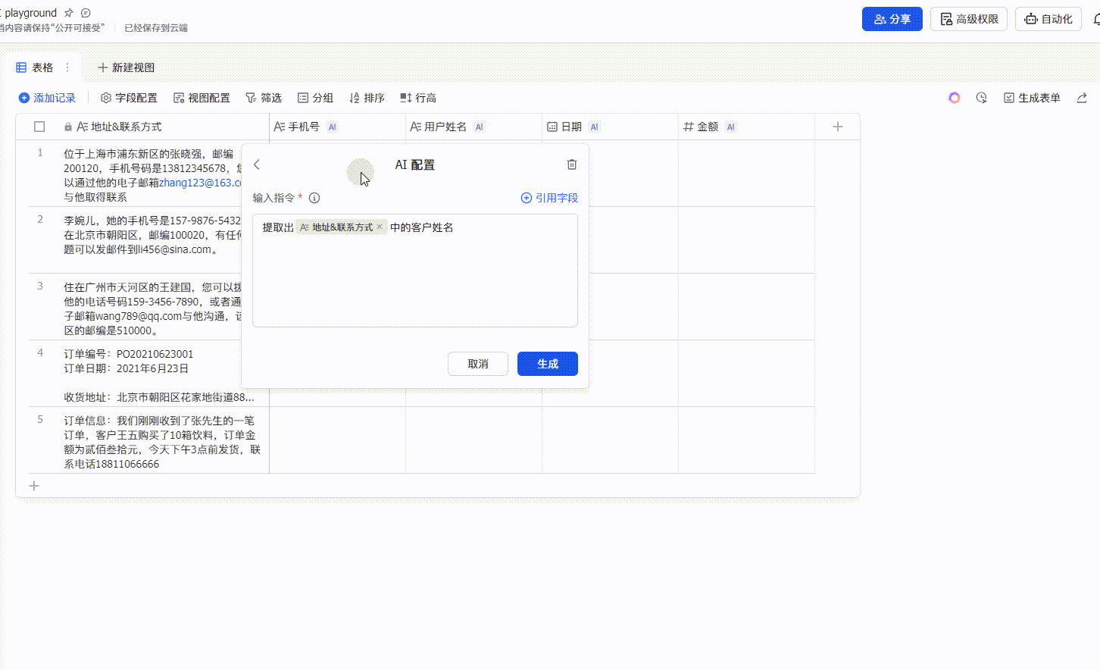1100x670 pixels.
Task: Click inside the instruction text area
Action: (x=414, y=280)
